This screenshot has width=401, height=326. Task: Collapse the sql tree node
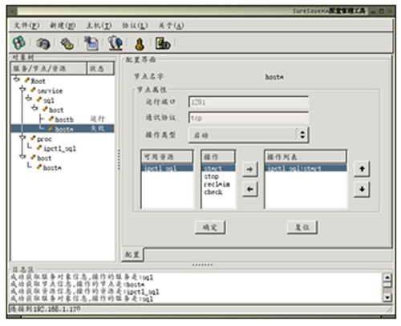pos(29,99)
